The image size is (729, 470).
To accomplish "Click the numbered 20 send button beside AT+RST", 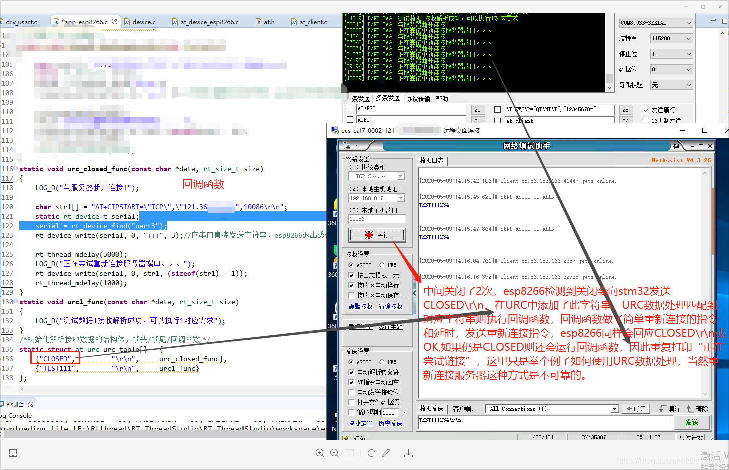I will click(x=477, y=110).
